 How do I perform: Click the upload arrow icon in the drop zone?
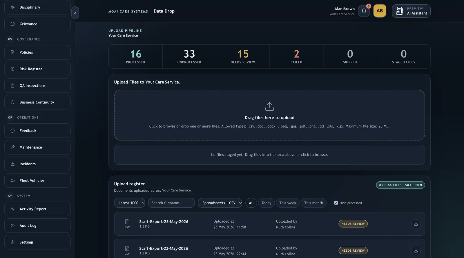[269, 106]
